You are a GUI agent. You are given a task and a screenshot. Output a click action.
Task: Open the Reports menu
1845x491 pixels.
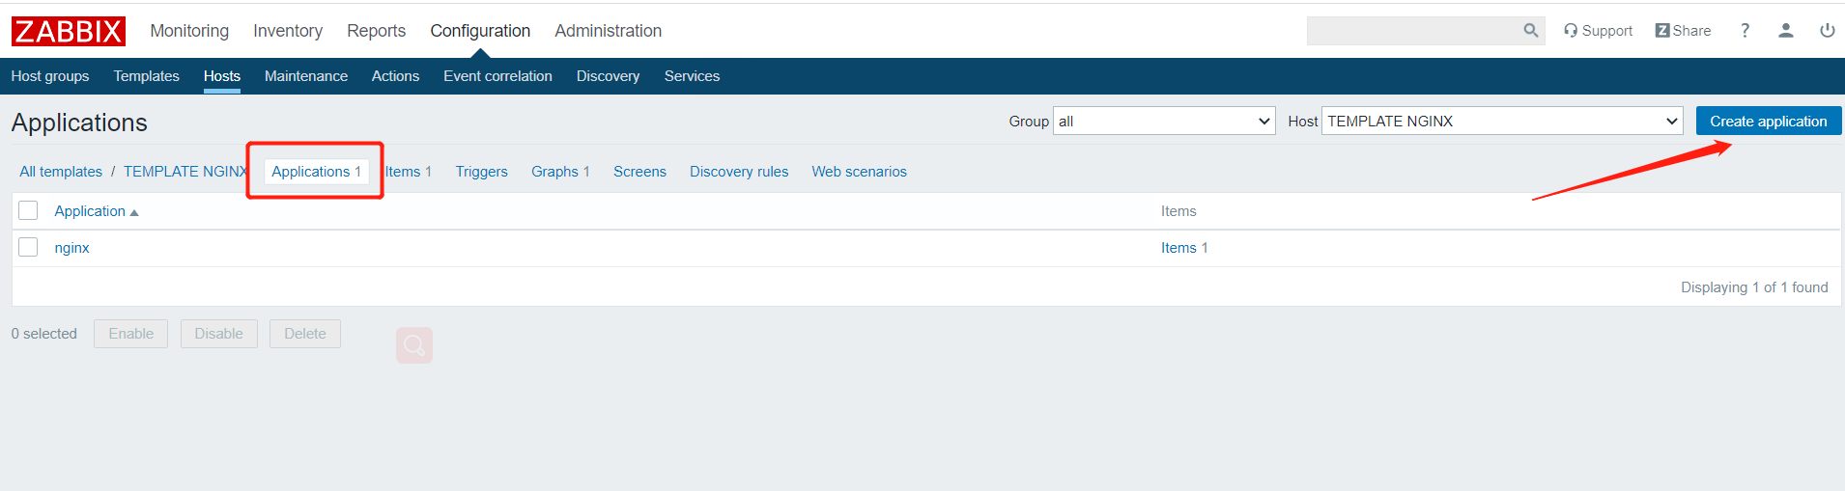(x=376, y=31)
